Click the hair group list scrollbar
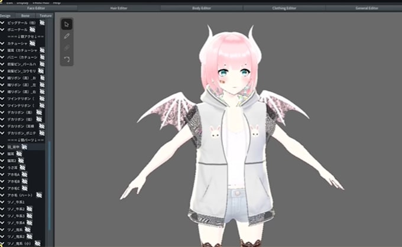 49,186
